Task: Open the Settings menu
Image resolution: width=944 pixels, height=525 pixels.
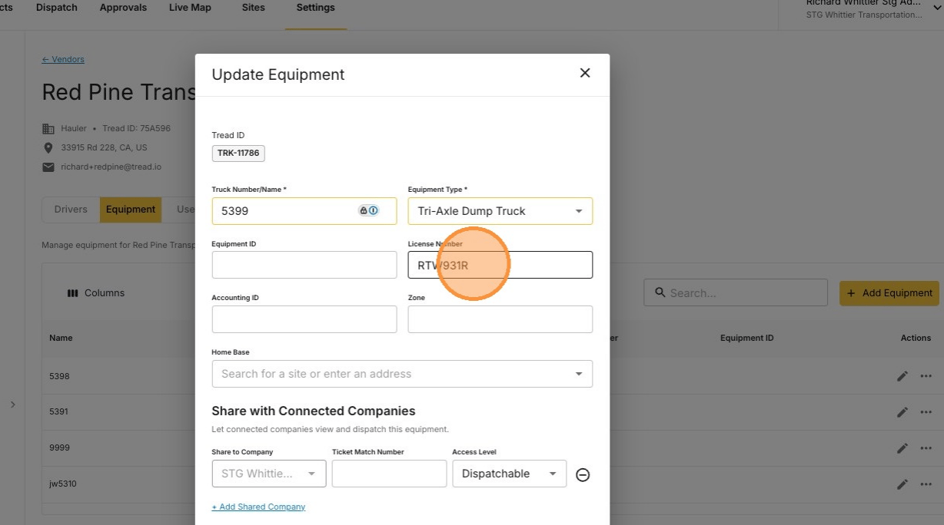Action: pyautogui.click(x=315, y=8)
